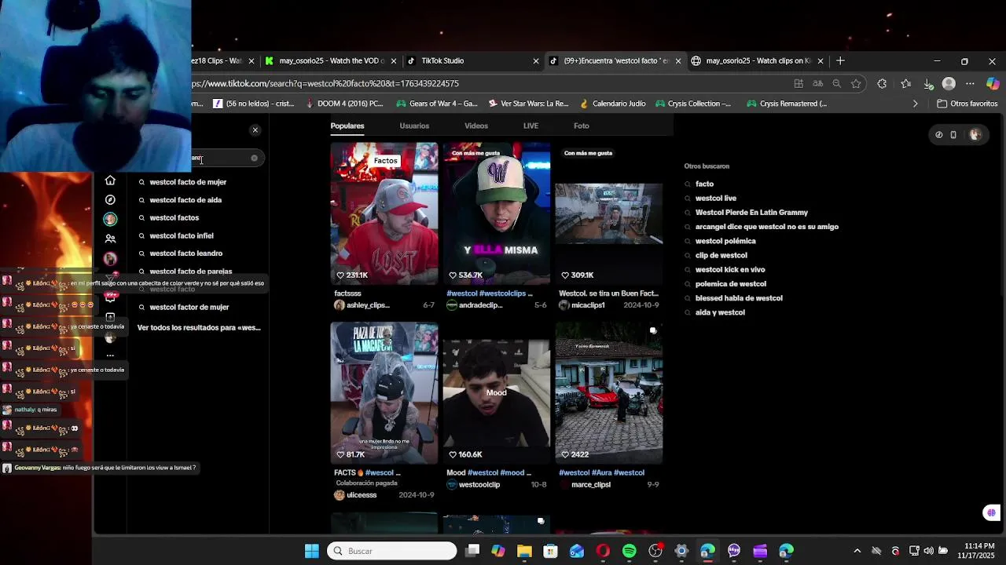Switch to the TikTok Studio browser tab
This screenshot has width=1006, height=565.
click(x=472, y=60)
